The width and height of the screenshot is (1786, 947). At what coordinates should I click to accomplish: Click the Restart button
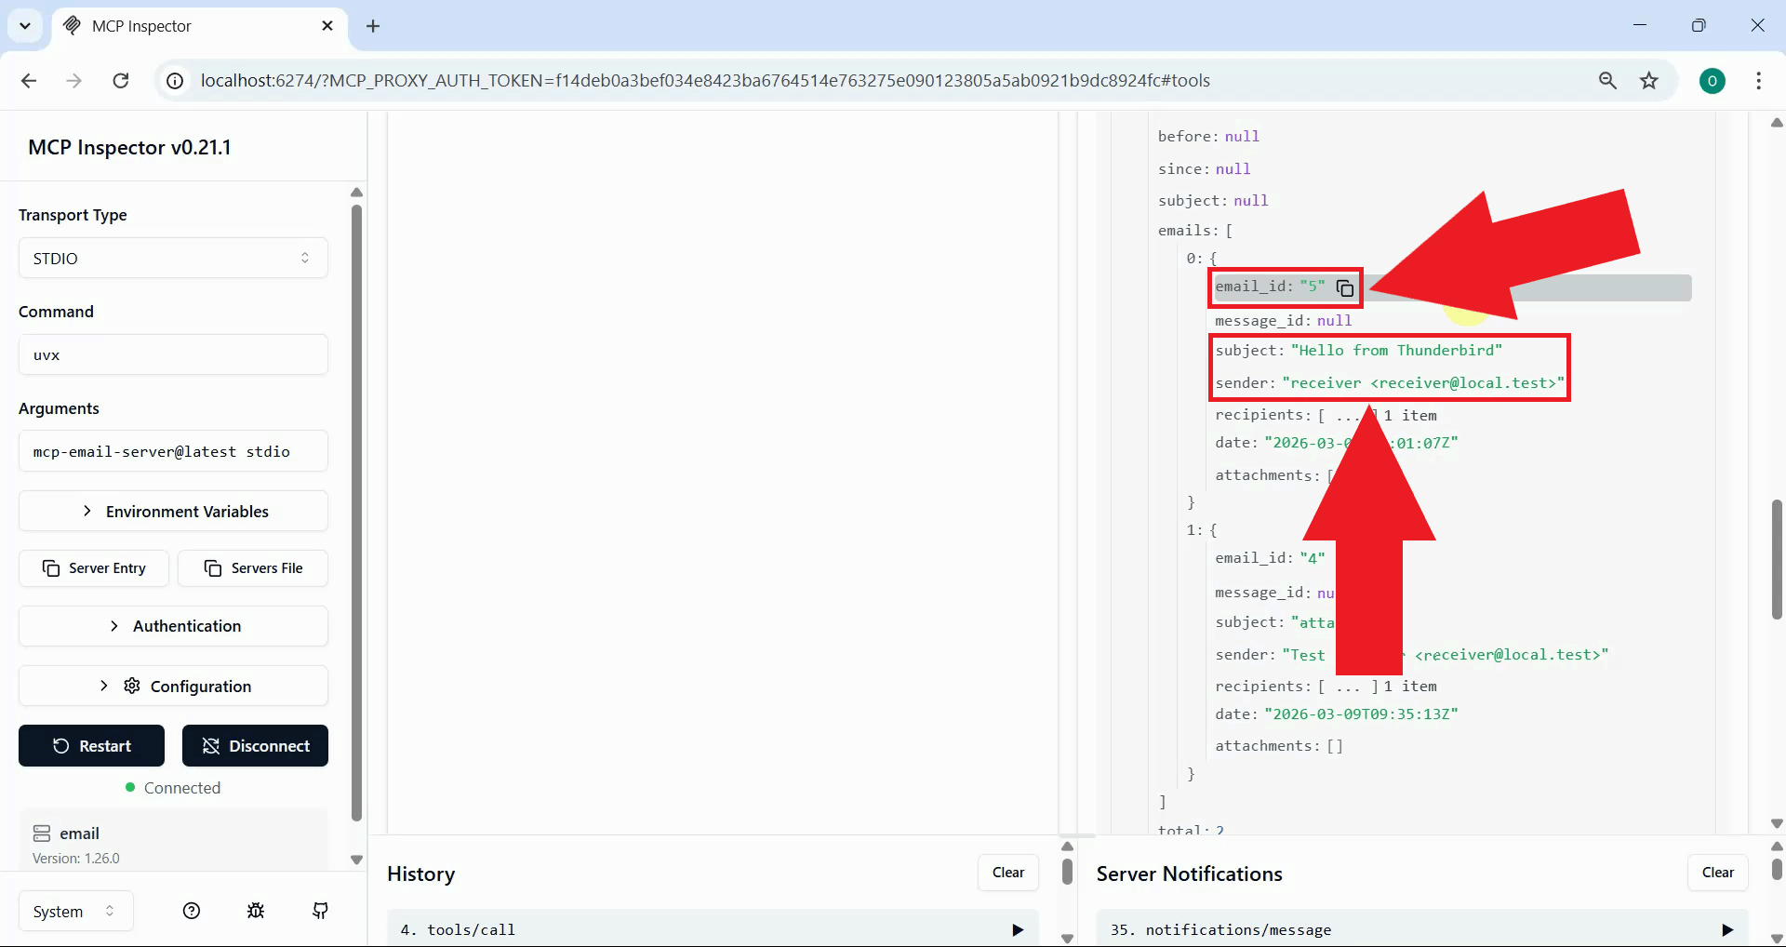click(x=90, y=745)
